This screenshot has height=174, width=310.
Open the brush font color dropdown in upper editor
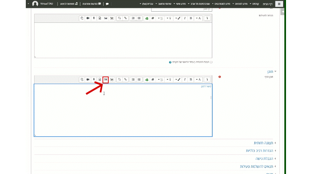click(178, 18)
